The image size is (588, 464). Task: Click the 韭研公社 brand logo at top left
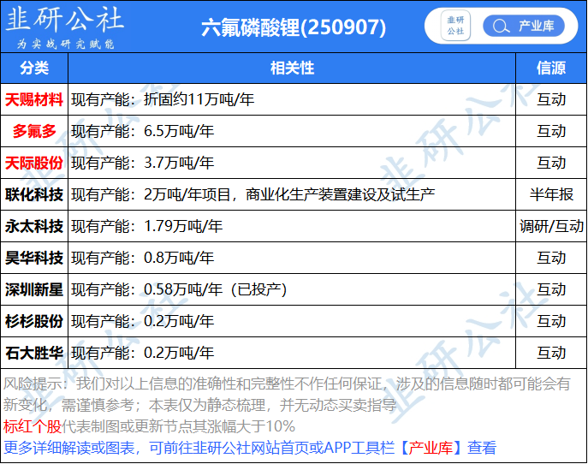(64, 27)
